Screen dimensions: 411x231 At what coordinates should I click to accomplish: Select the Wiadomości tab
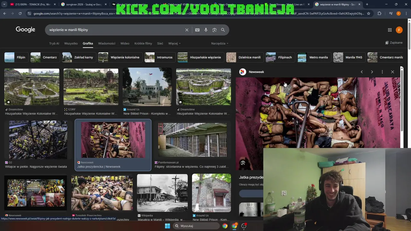107,43
